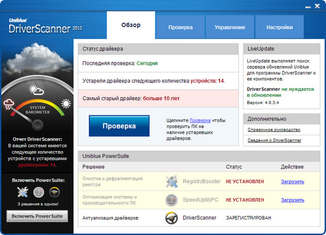
Task: Click the устройств: 14 outdated count
Action: tap(207, 81)
